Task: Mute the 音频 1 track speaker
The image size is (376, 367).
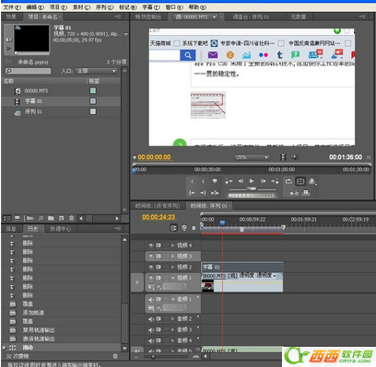Action: (x=151, y=299)
